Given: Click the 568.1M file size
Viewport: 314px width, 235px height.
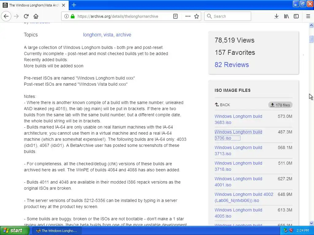Looking at the screenshot, I should tap(285, 147).
